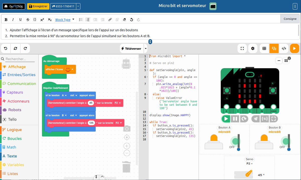Click the Capytale home logo
The image size is (301, 180).
click(14, 6)
